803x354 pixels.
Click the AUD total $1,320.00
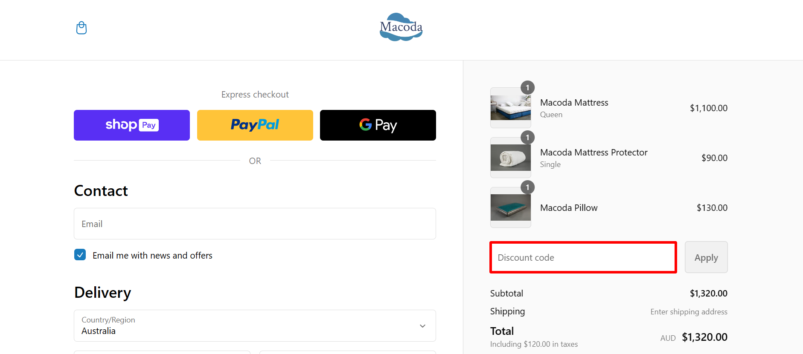tap(704, 337)
